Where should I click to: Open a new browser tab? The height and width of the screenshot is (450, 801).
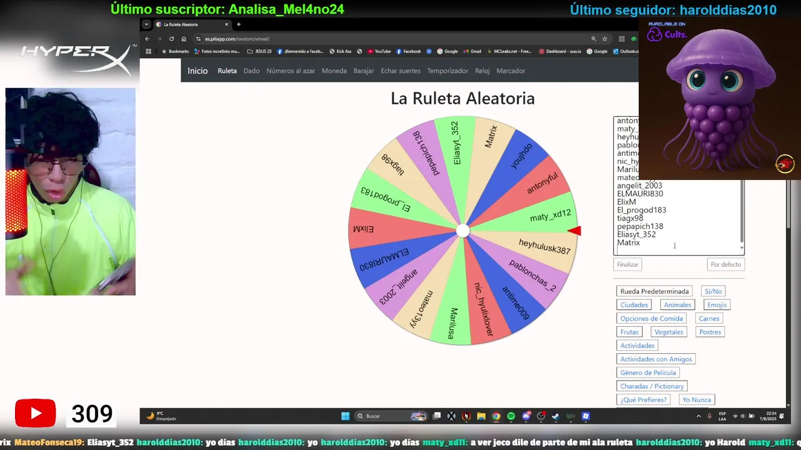tap(238, 24)
